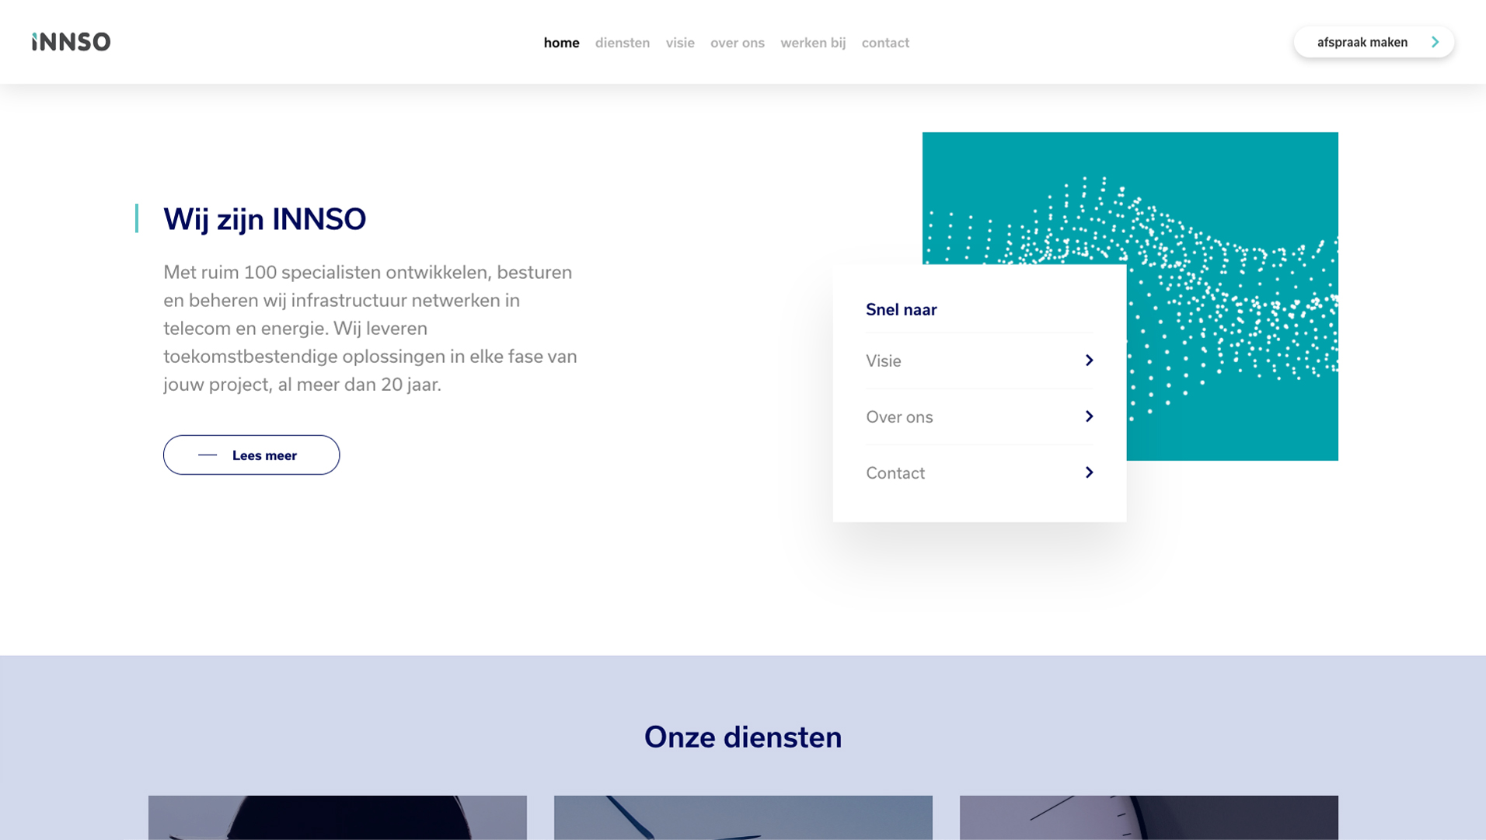This screenshot has height=840, width=1486.
Task: Open Contact in Snel naar card
Action: click(979, 472)
